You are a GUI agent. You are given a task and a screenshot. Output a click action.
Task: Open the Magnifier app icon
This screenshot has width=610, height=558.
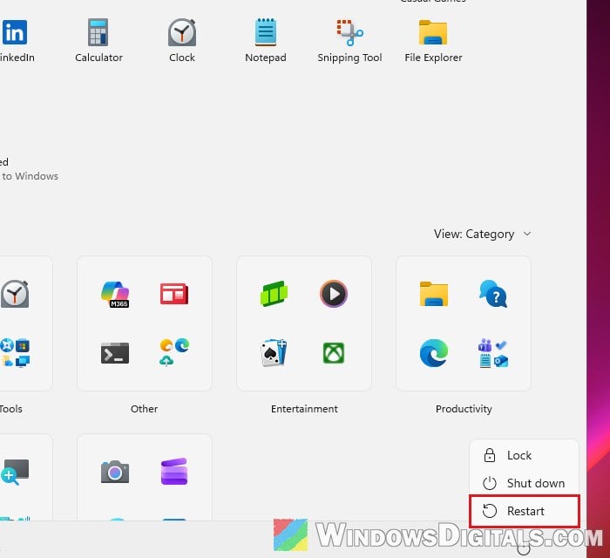click(15, 472)
